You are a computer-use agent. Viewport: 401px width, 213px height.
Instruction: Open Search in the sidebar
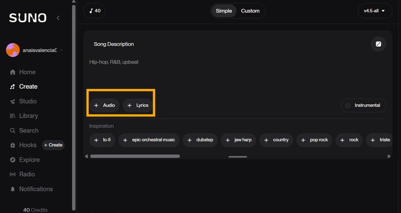[x=29, y=130]
